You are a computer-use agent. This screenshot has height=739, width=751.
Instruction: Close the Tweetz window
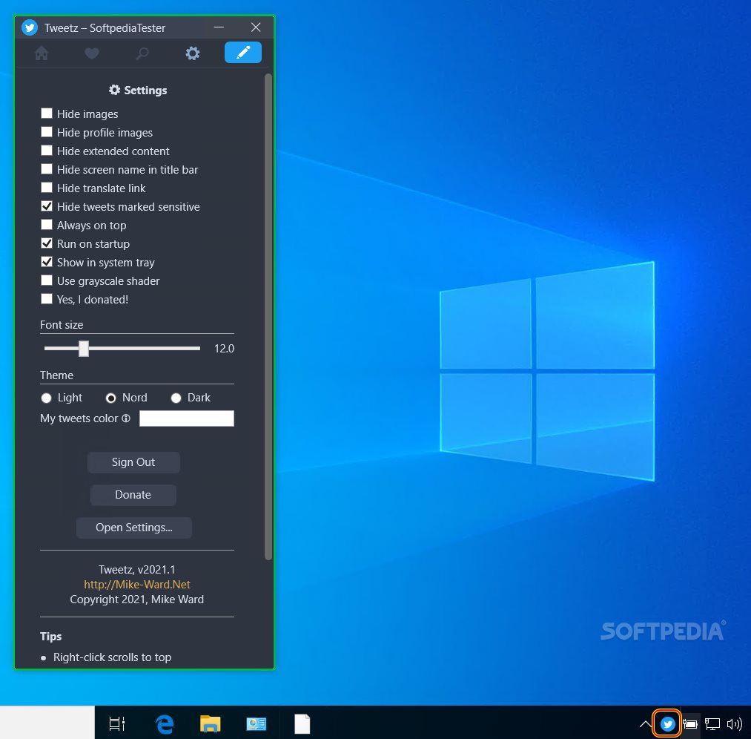click(x=256, y=27)
